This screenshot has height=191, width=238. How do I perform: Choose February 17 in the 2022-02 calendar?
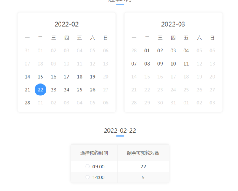67,77
